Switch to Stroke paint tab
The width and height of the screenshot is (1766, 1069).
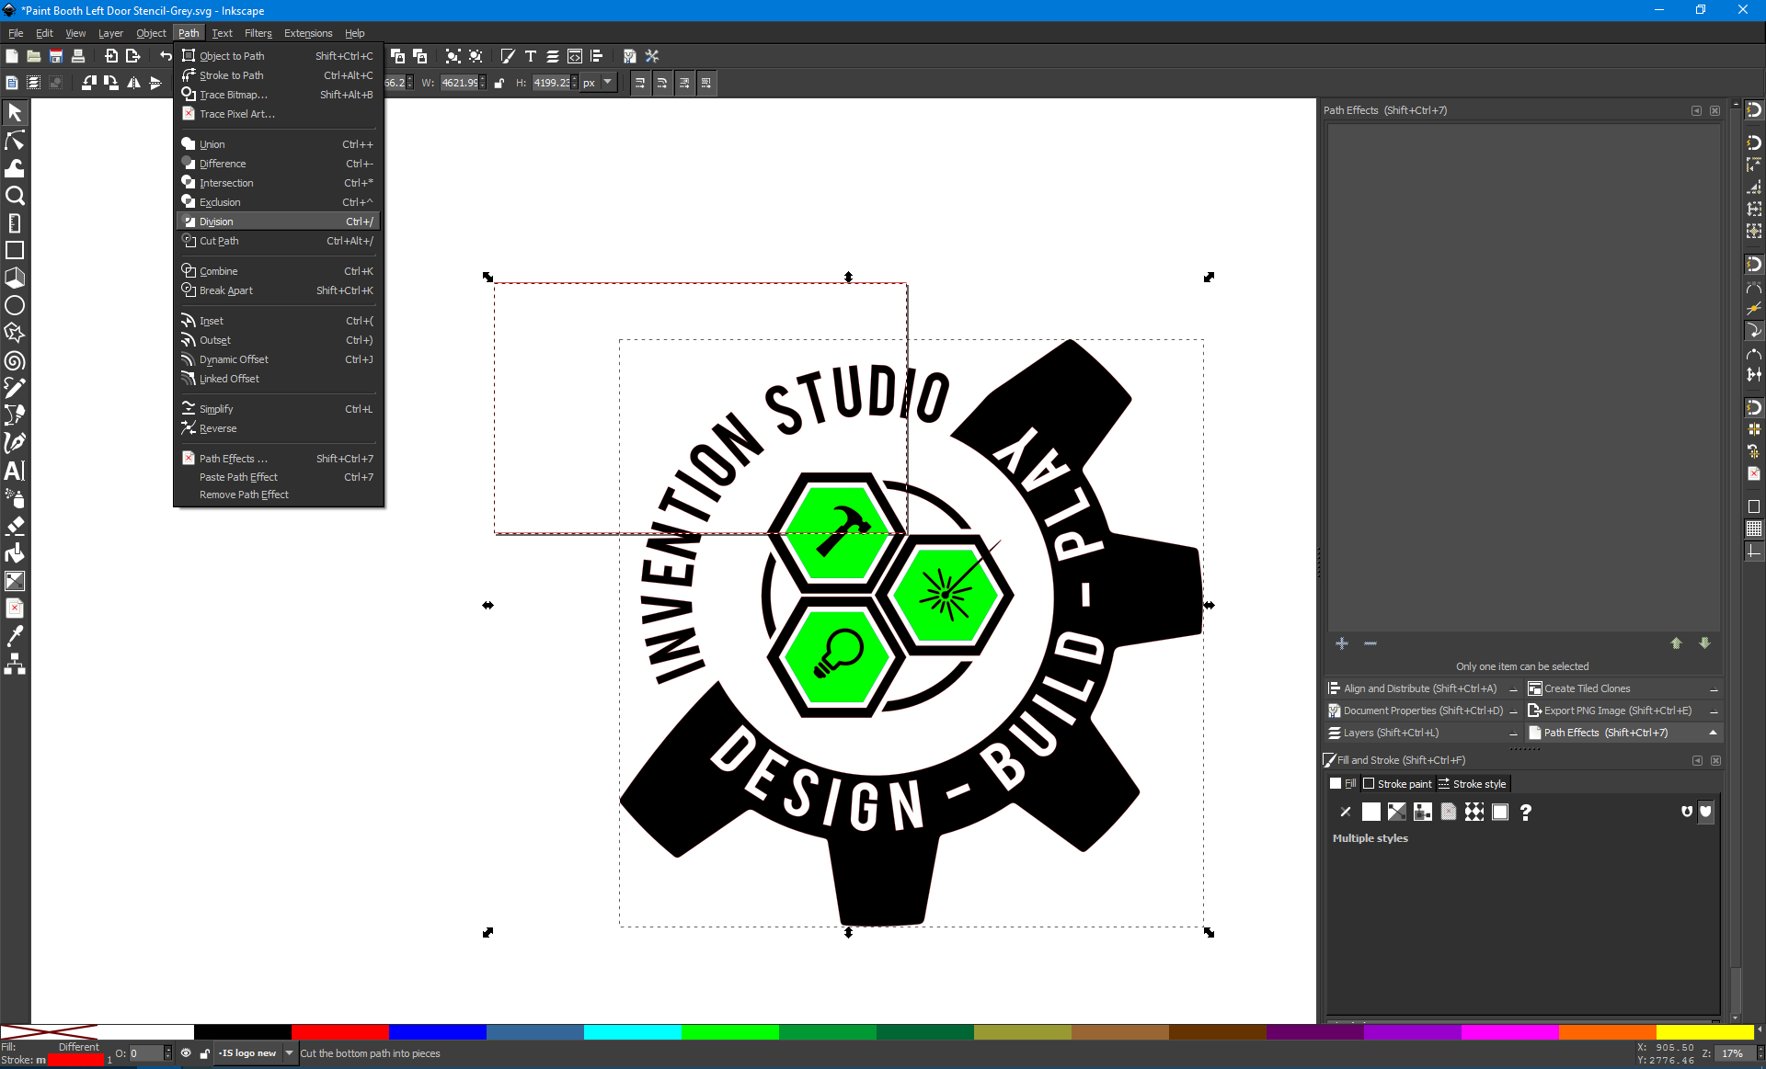(1397, 784)
